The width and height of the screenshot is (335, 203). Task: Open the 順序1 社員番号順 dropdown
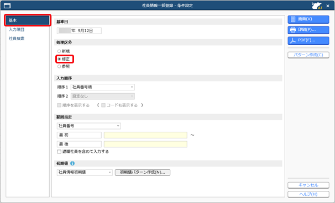point(103,87)
